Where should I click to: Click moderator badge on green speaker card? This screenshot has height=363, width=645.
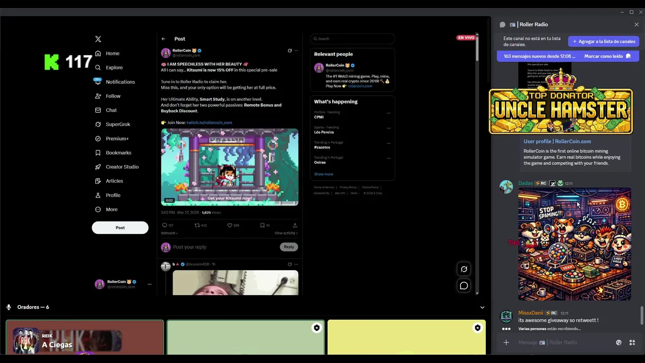(316, 328)
